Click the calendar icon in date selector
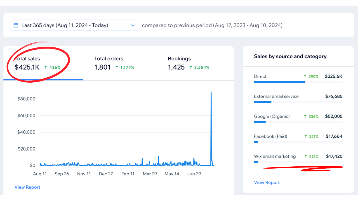The image size is (358, 201). [x=16, y=25]
